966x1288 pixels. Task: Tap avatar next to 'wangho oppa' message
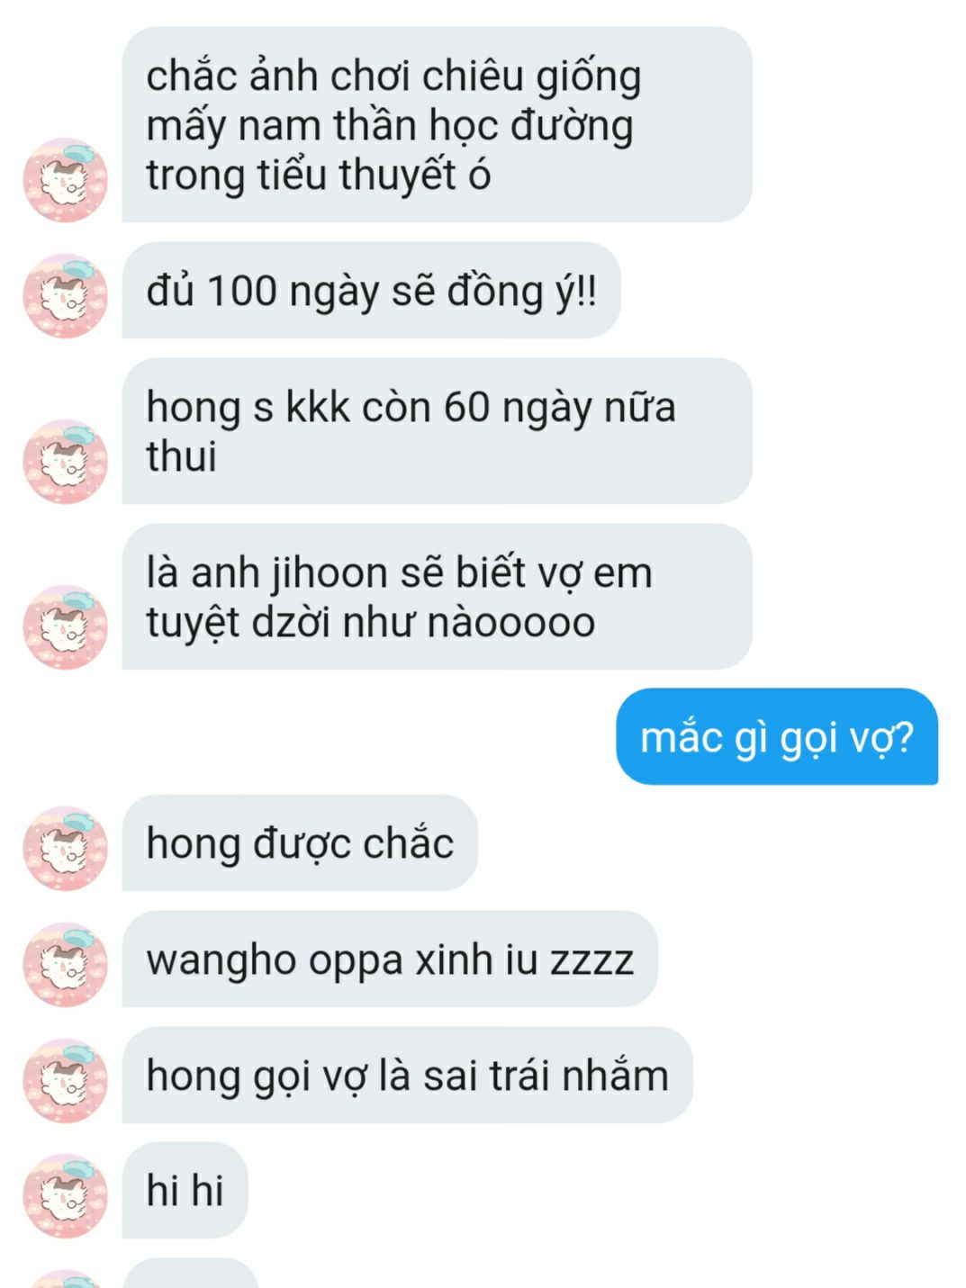point(65,964)
